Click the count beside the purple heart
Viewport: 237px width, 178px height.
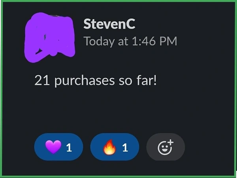69,148
